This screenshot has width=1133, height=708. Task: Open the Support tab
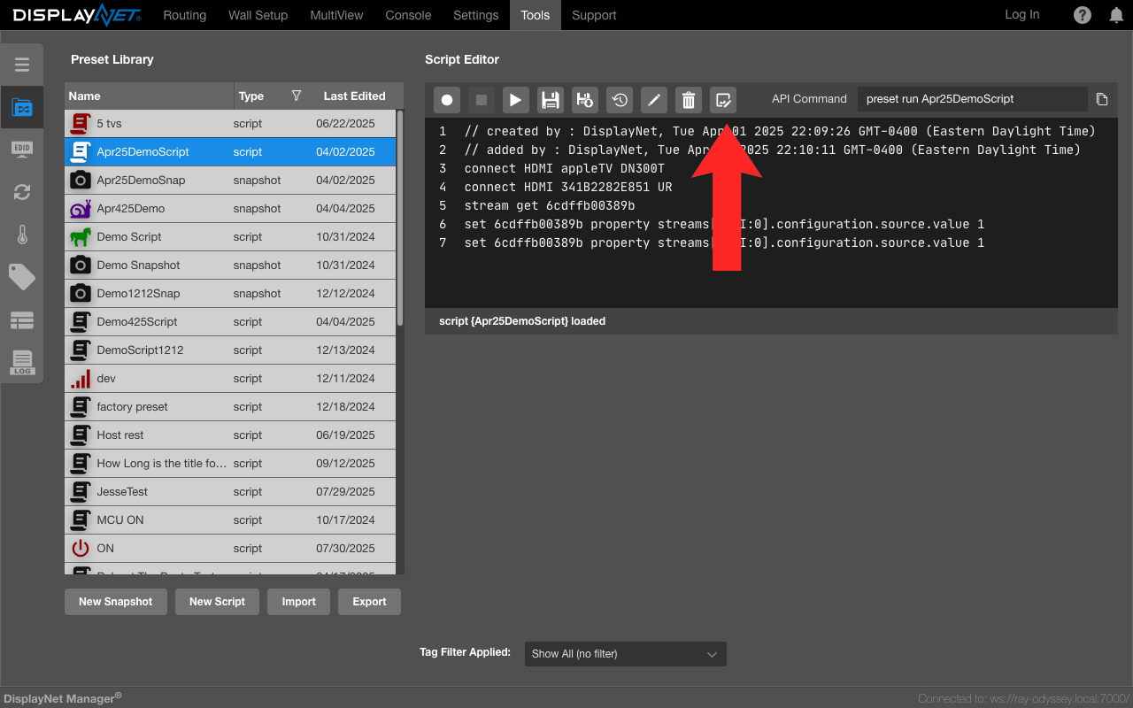(x=594, y=15)
